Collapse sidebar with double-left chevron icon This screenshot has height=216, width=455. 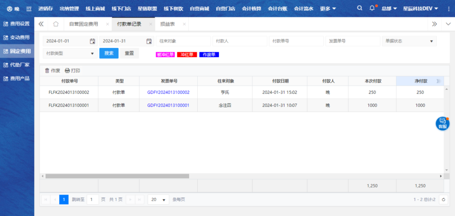[x=41, y=24]
